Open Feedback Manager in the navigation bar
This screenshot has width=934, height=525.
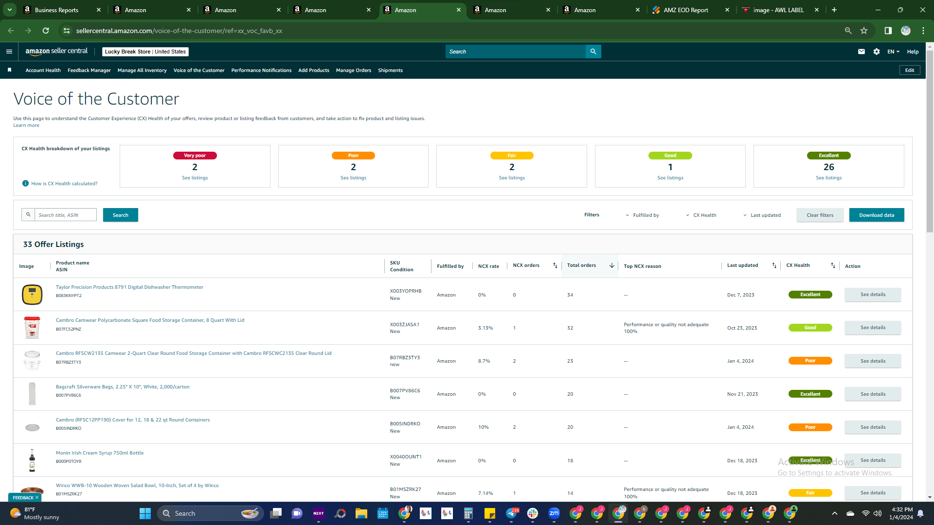click(89, 70)
